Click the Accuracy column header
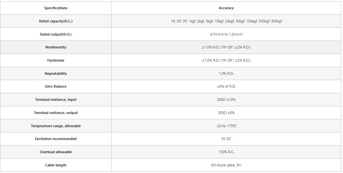343x173 pixels. tap(226, 8)
